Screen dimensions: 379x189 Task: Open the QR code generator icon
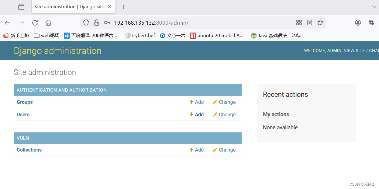click(299, 23)
